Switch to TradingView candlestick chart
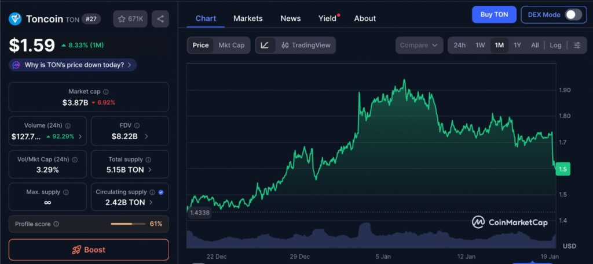This screenshot has width=593, height=264. (306, 45)
